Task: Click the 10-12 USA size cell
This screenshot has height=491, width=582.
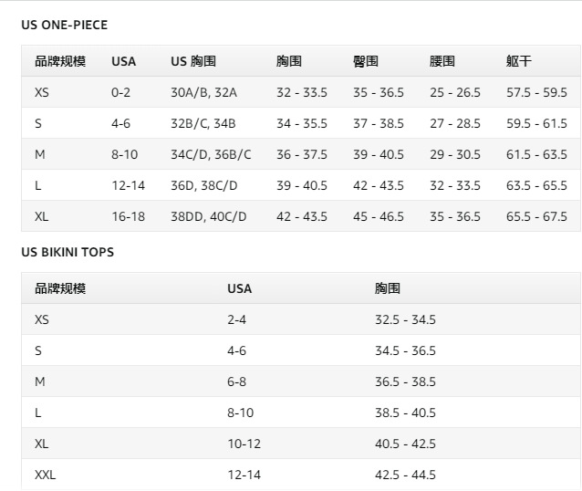Action: pos(244,444)
